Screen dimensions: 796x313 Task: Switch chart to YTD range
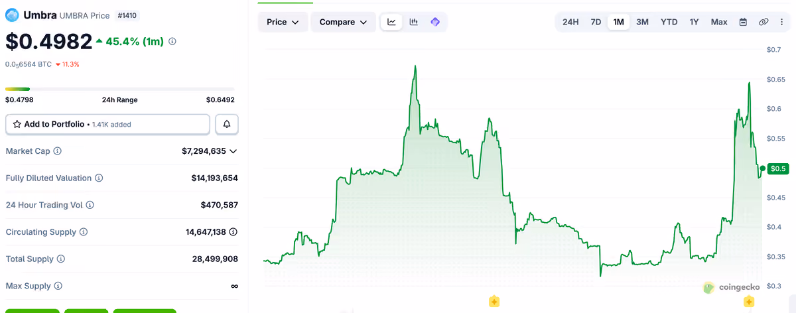669,22
